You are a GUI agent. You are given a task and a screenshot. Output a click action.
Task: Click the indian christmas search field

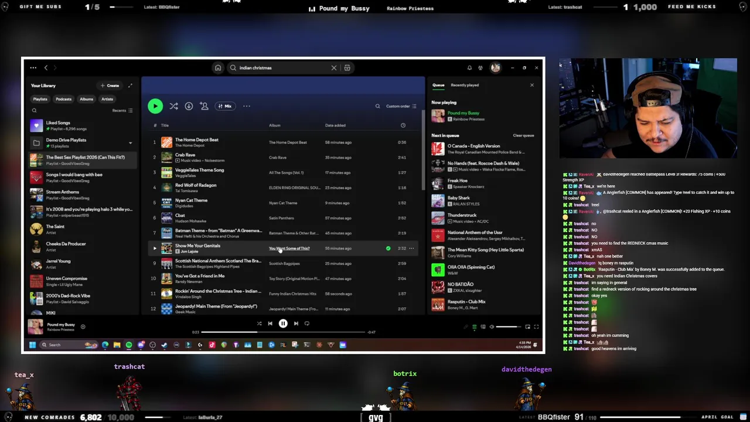284,68
